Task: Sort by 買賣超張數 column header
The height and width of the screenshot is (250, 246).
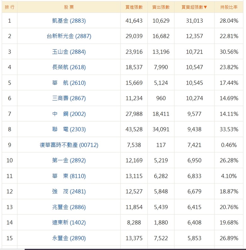Action: pos(194,7)
